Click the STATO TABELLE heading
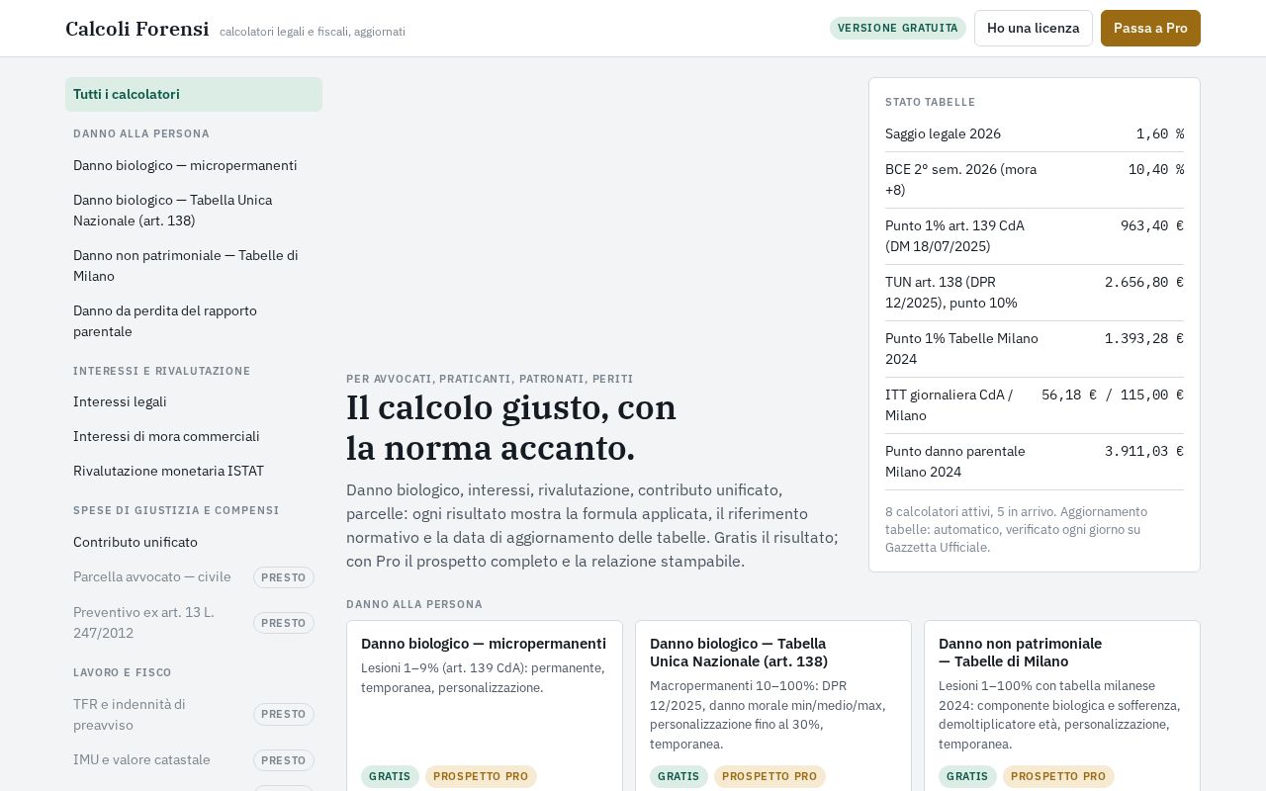 (x=930, y=102)
